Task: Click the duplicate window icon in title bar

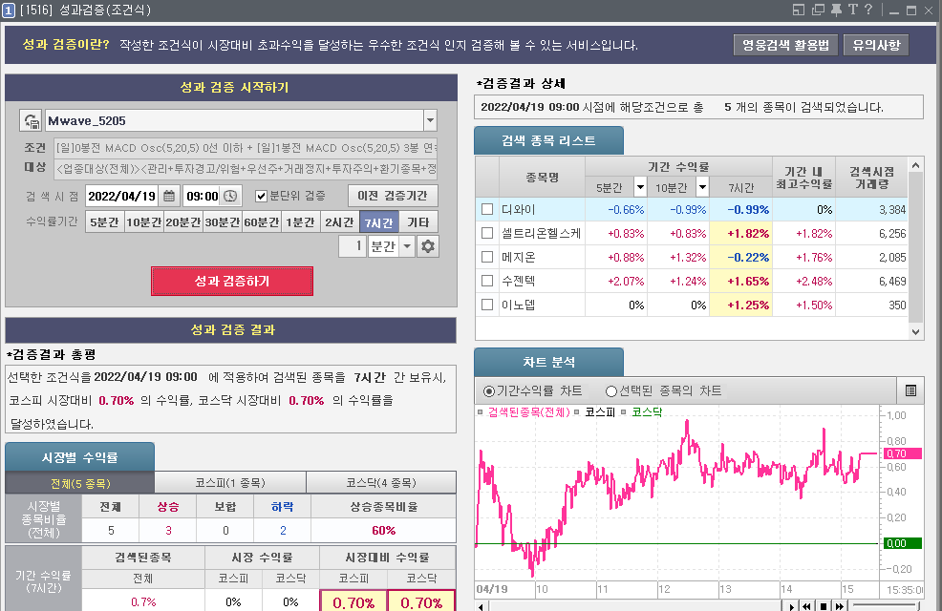Action: pyautogui.click(x=818, y=10)
